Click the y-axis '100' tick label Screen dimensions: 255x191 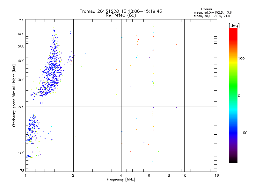(x=21, y=153)
